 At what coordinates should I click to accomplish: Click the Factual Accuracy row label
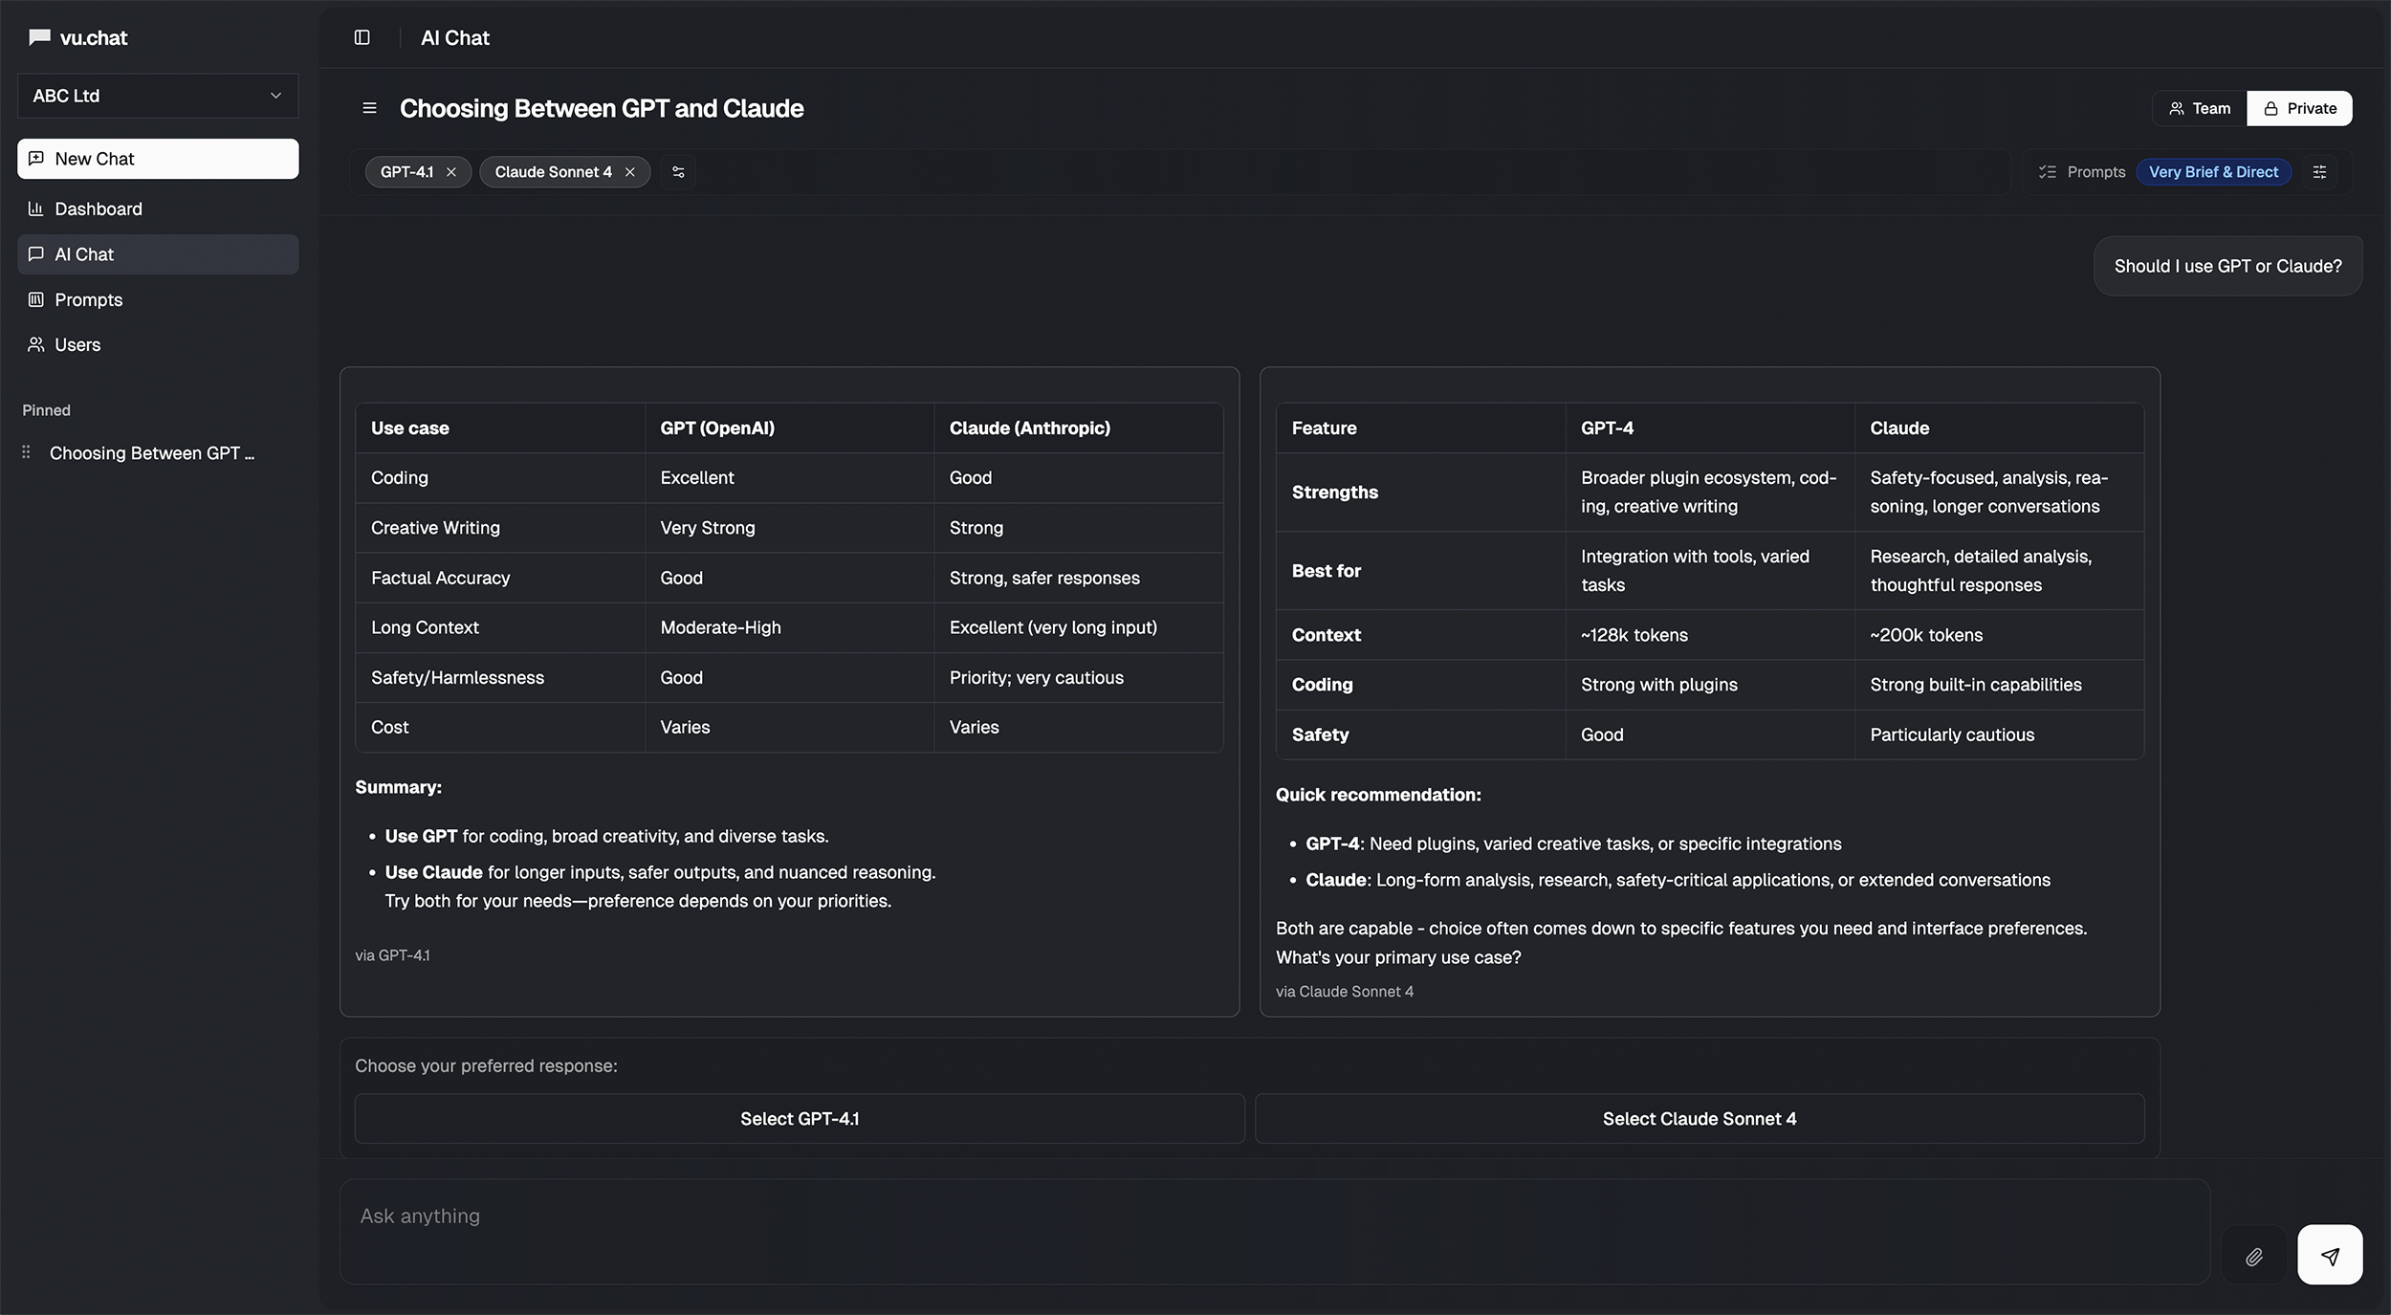pyautogui.click(x=440, y=578)
